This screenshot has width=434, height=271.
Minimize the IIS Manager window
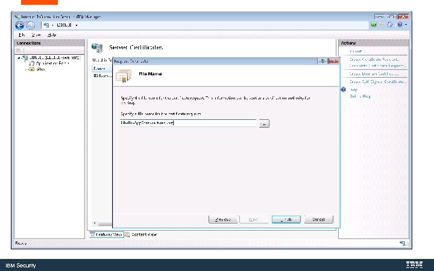coord(380,17)
